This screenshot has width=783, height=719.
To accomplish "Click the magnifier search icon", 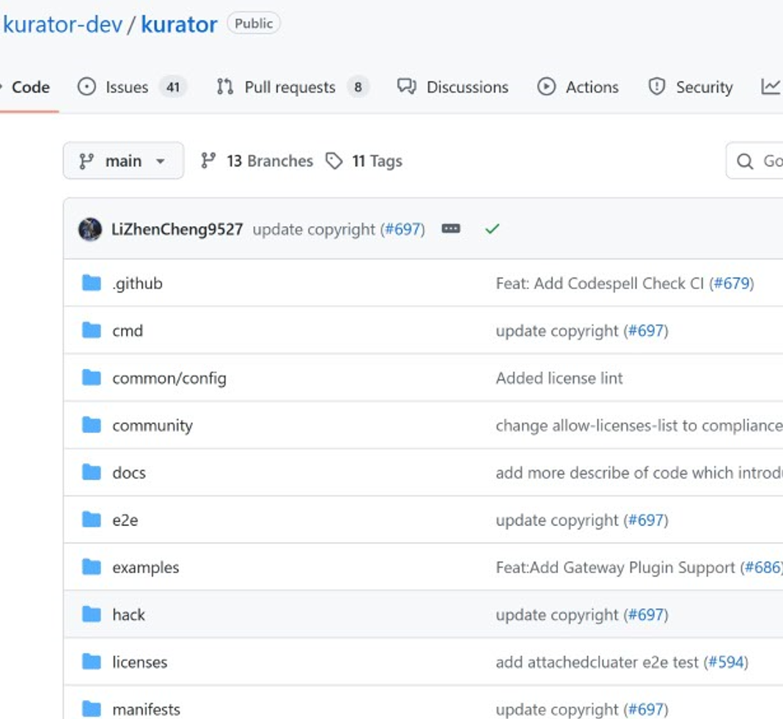I will click(745, 161).
